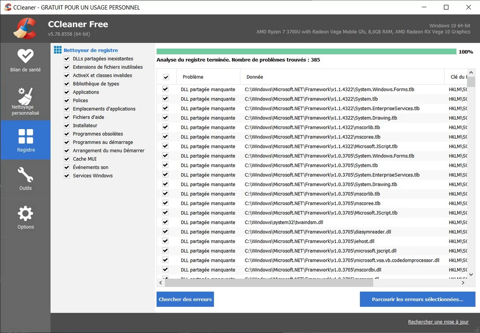Select the Registre grid icon
480x333 pixels.
click(x=26, y=136)
